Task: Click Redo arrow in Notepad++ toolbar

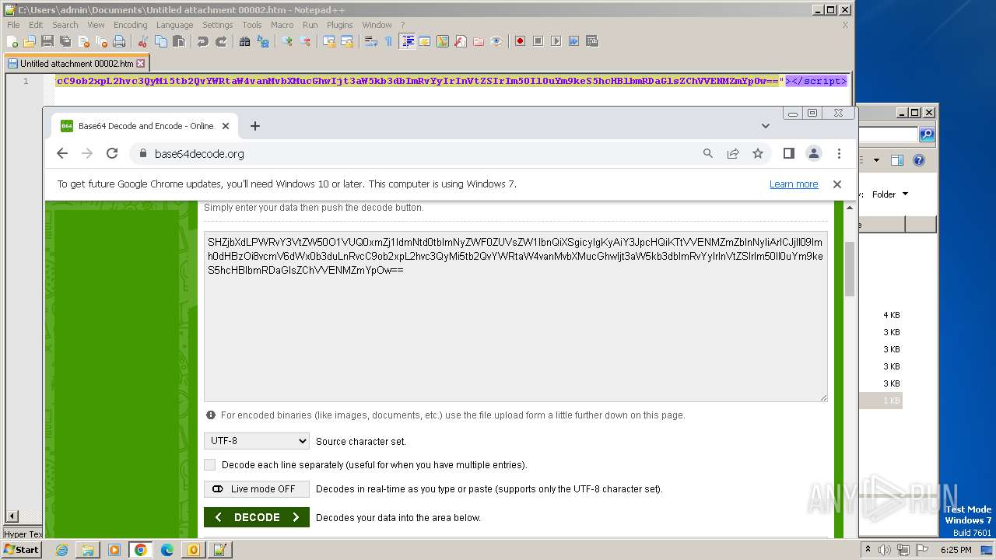Action: (x=221, y=41)
